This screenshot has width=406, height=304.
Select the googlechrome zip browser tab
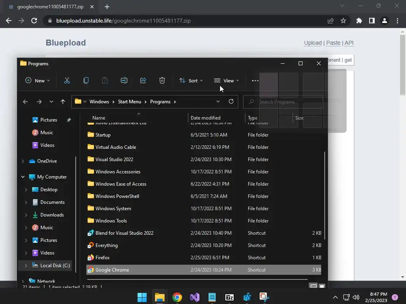pos(50,7)
